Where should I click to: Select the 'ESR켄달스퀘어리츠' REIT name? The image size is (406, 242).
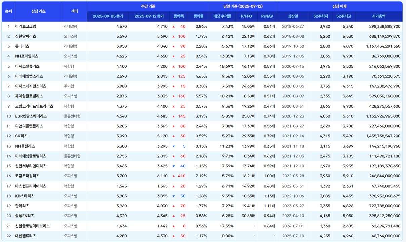coord(31,116)
